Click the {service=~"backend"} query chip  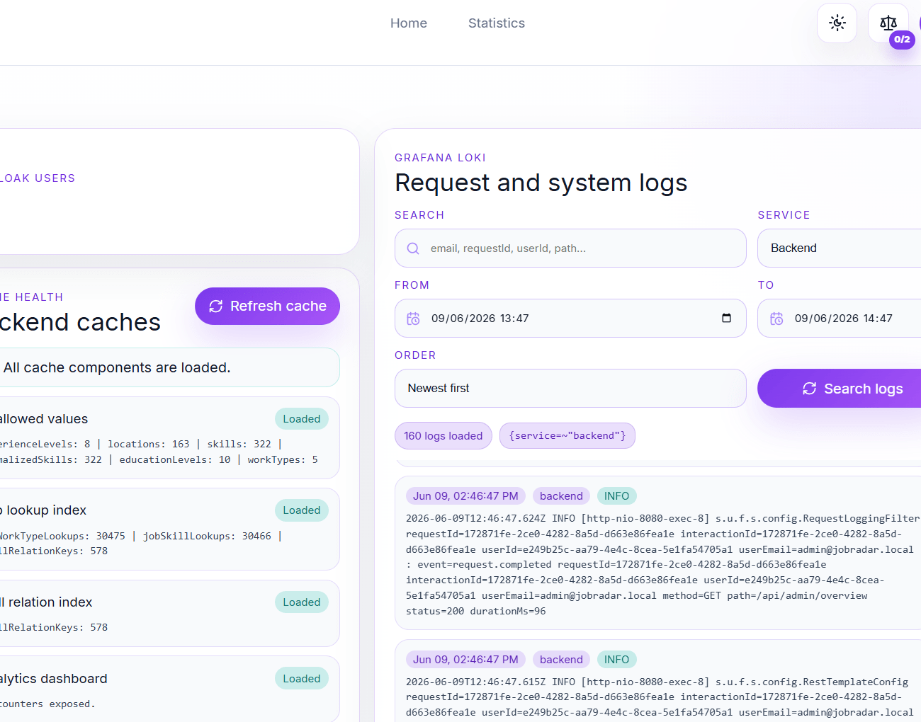(567, 436)
